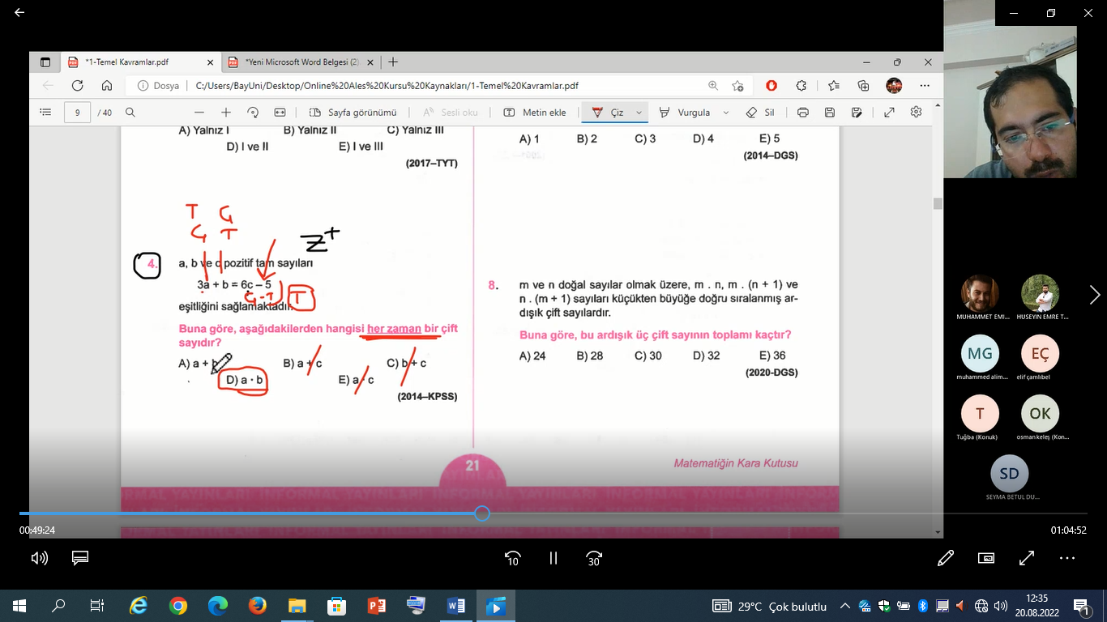Click the MUHAMMET EMI participant avatar
1107x622 pixels.
[980, 293]
